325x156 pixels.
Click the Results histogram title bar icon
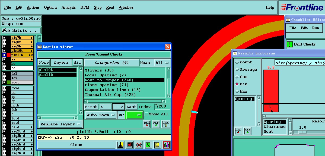[235, 53]
